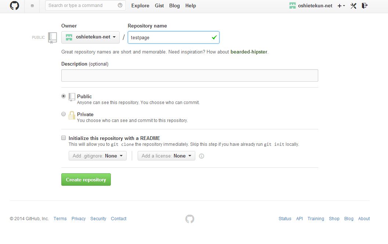Click the repository book icon beside the PUBLIC label

52,37
